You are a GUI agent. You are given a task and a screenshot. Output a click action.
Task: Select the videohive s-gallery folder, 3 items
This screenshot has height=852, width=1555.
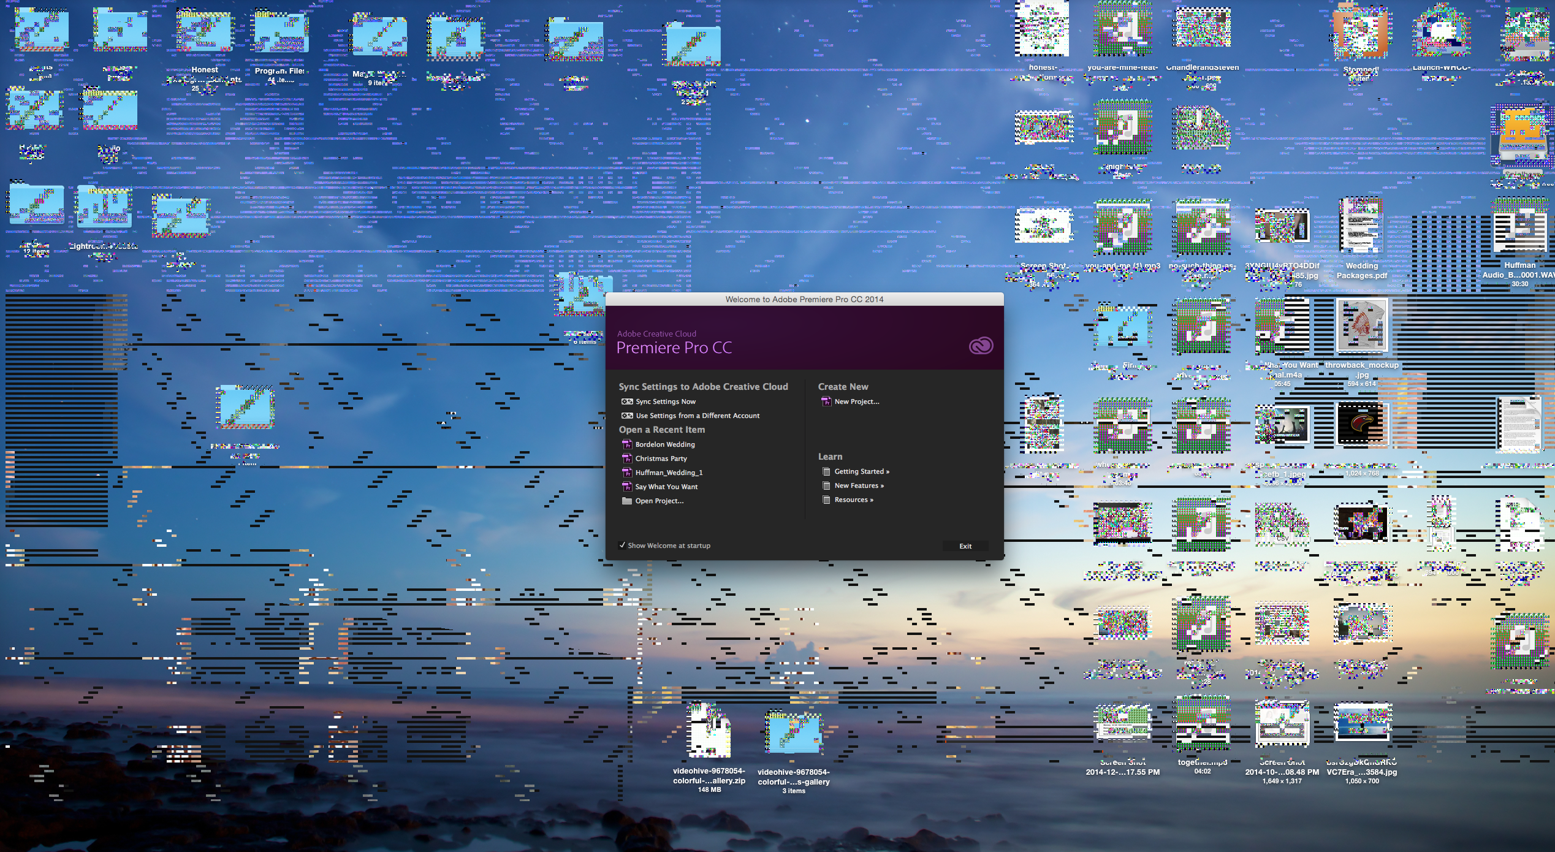click(794, 732)
